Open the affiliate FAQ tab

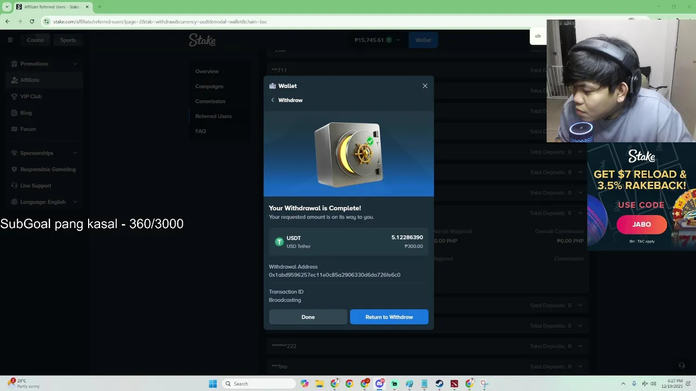201,131
